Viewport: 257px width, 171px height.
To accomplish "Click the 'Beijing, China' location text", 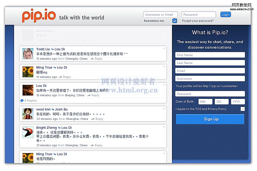I will (x=75, y=95).
